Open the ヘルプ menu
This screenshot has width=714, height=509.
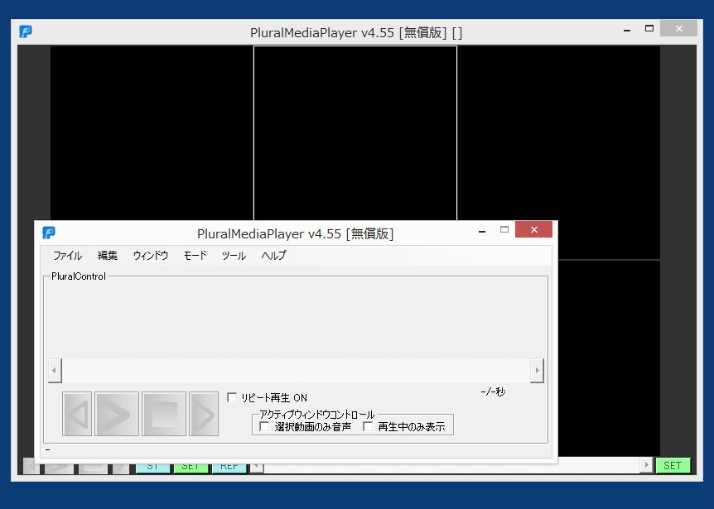click(x=273, y=256)
